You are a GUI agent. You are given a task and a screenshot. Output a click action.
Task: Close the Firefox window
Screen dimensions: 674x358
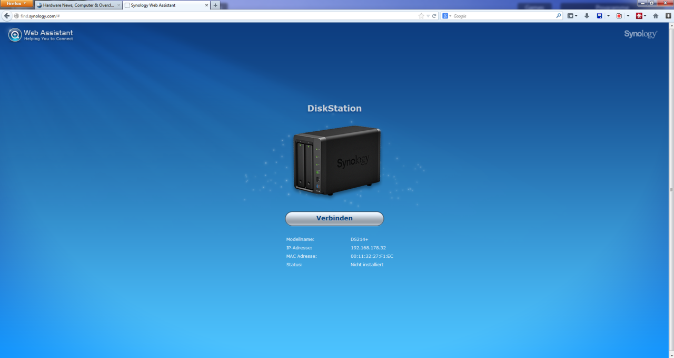[x=665, y=3]
